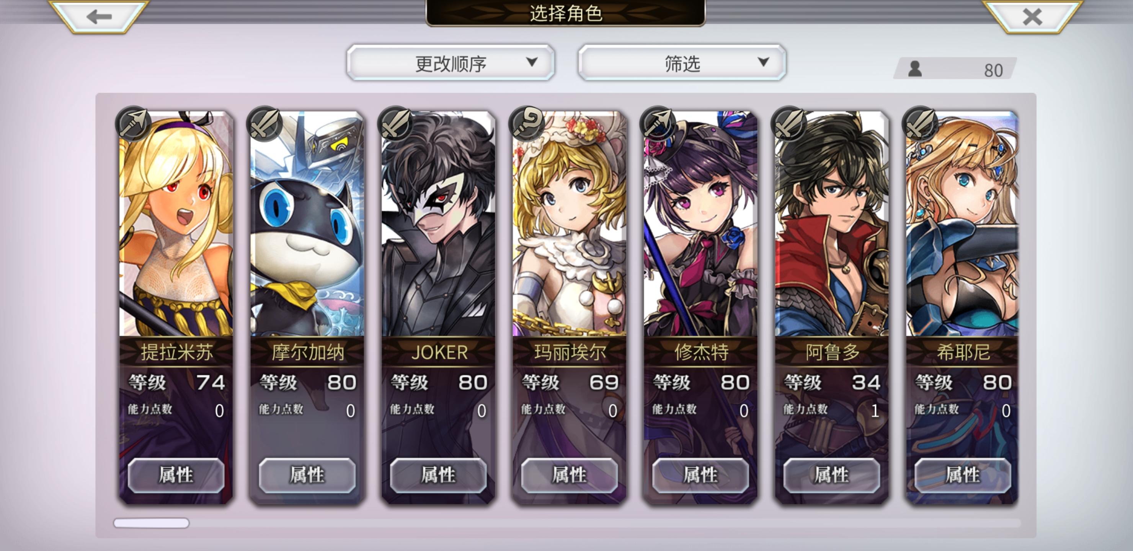The height and width of the screenshot is (551, 1133).
Task: Select the 摩尔加纳 character portrait
Action: (307, 224)
